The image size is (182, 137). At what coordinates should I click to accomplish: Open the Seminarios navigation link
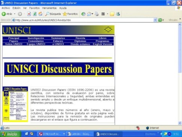(58, 38)
